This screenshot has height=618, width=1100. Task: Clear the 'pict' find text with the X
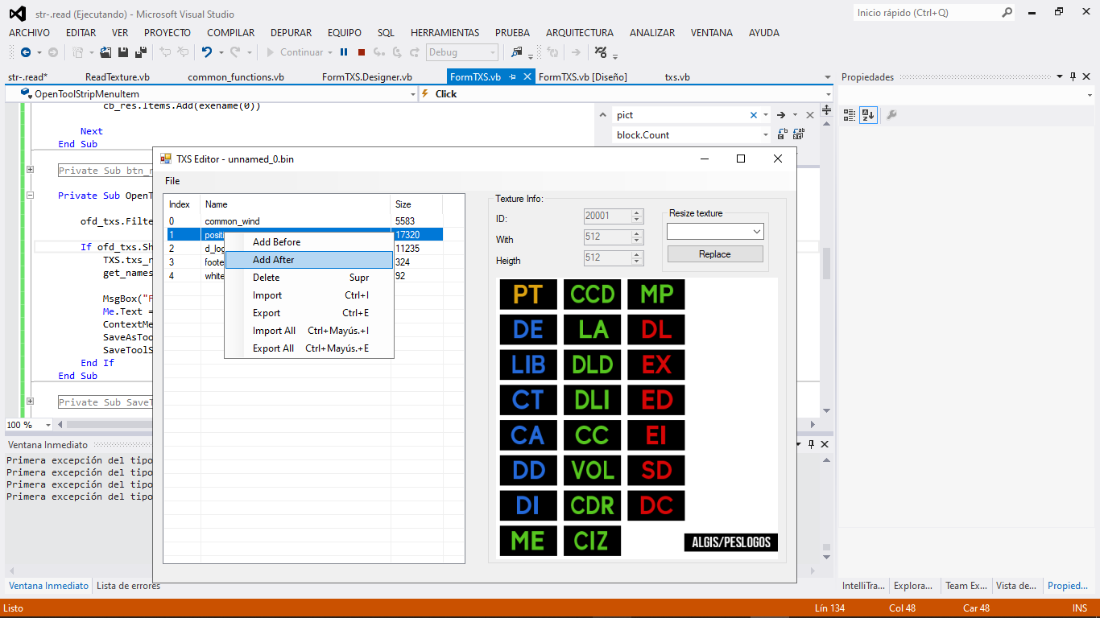(x=754, y=115)
